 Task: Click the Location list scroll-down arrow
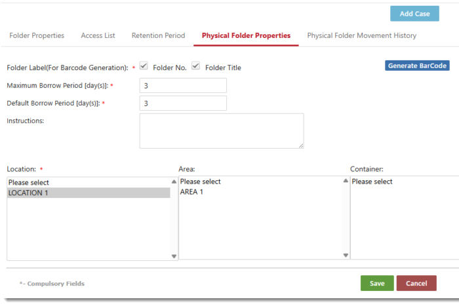(x=174, y=256)
